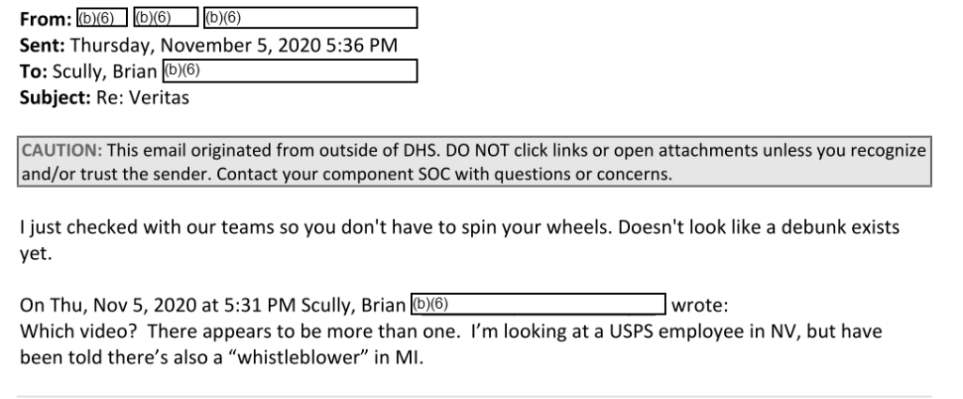Click the CAUTION: word in the gray banner
963x399 pixels.
pos(62,150)
